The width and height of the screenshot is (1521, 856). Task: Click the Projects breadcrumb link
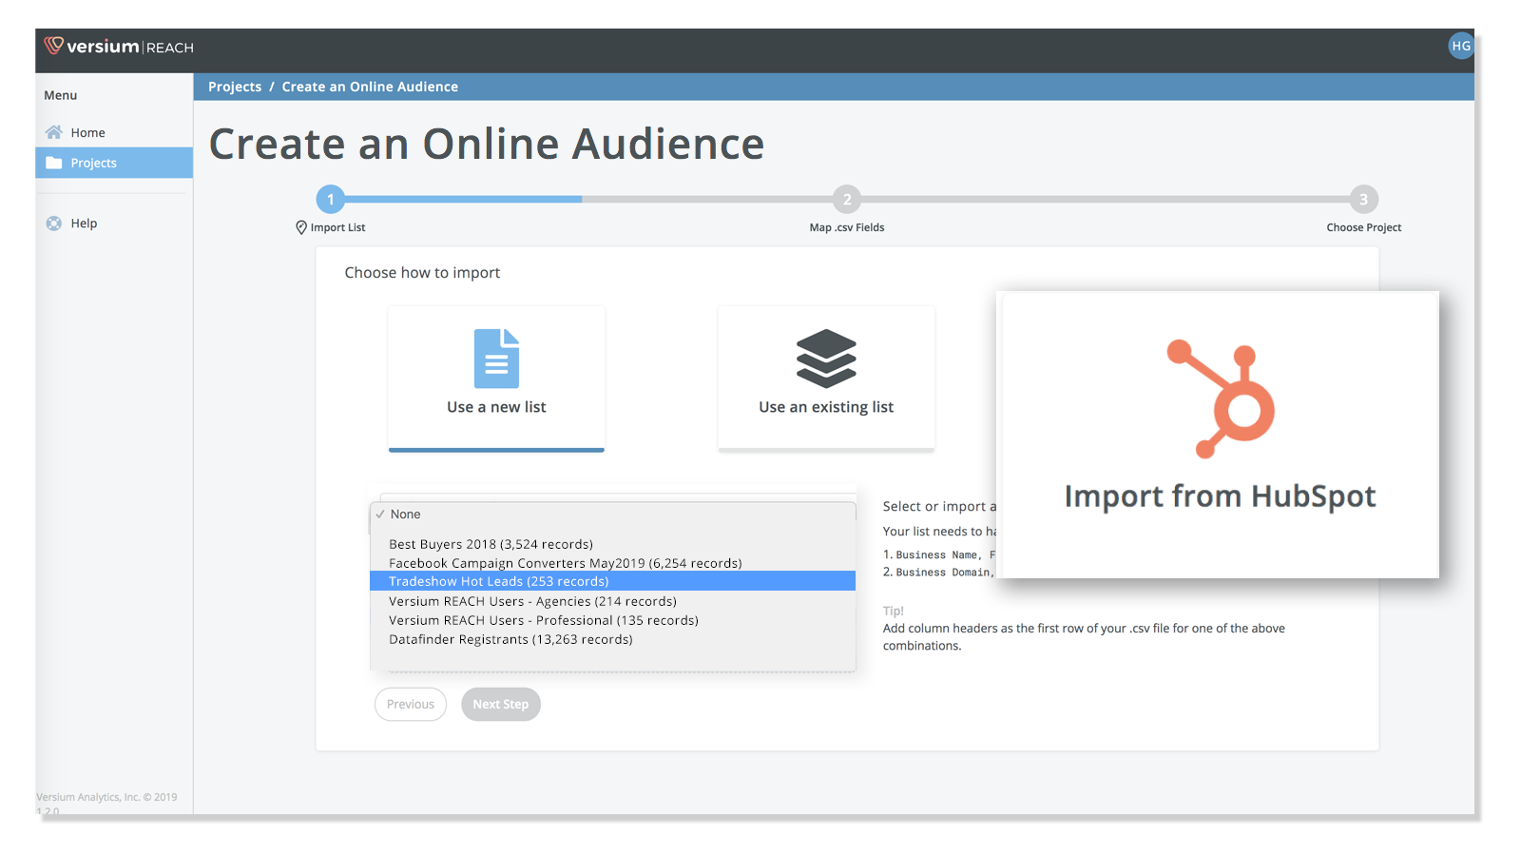tap(235, 87)
